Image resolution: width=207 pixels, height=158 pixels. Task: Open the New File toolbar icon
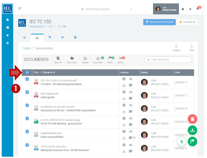point(58,60)
